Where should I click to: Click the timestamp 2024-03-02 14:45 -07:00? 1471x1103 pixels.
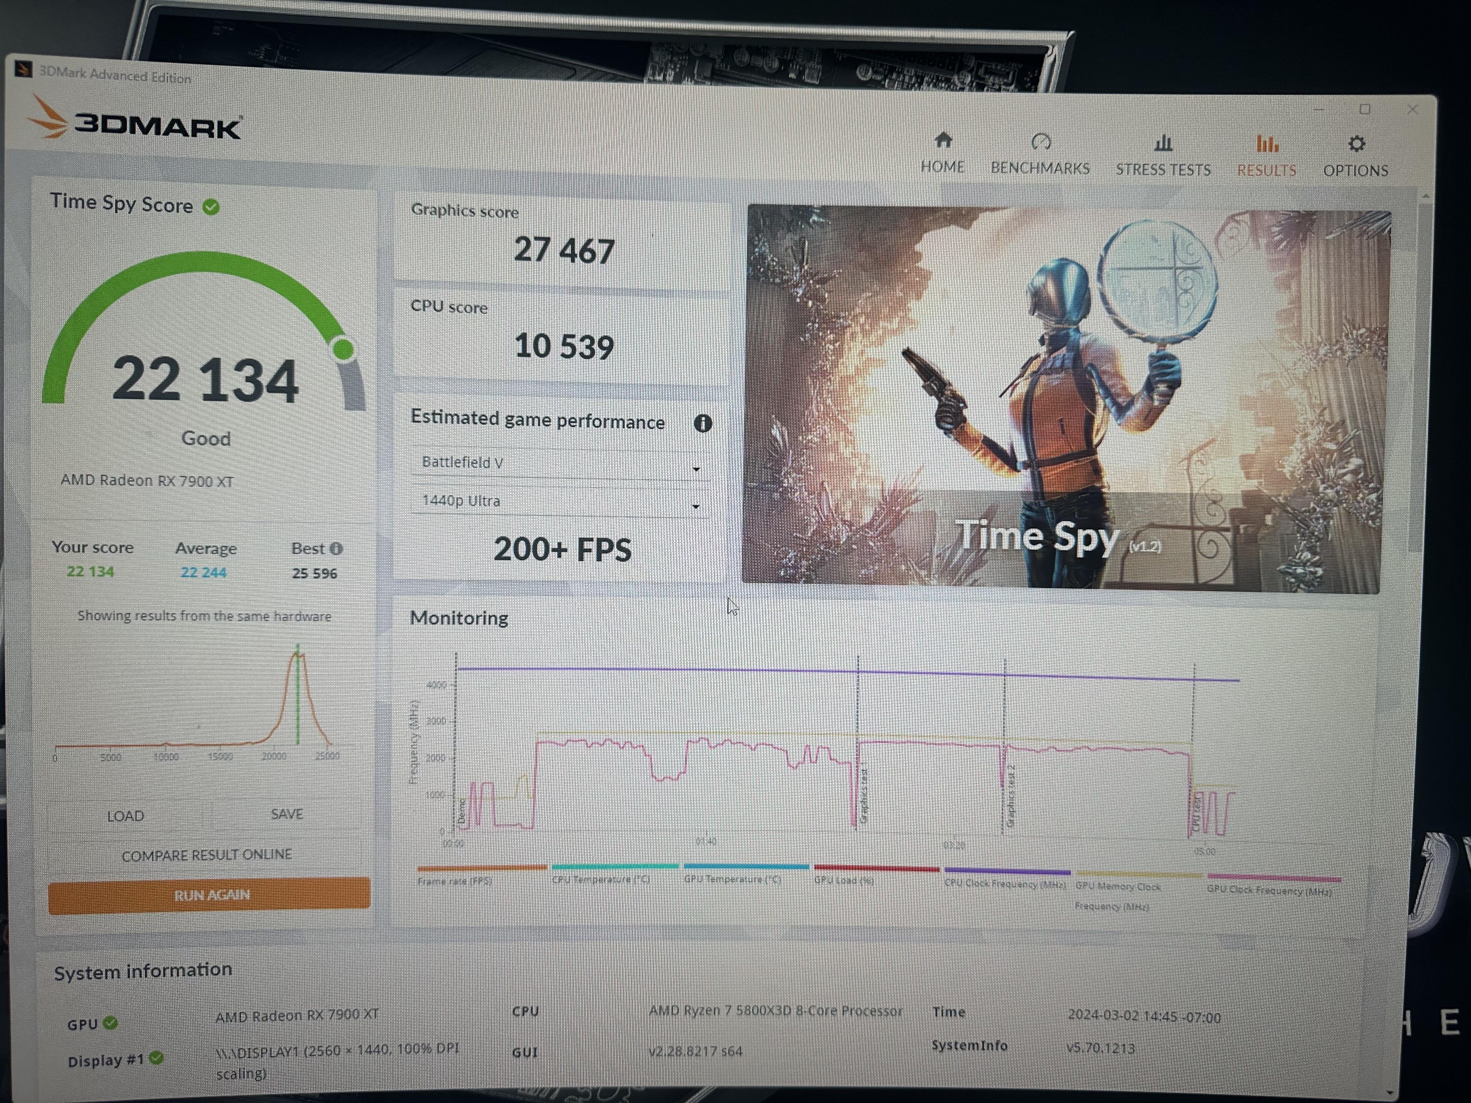(1144, 1017)
